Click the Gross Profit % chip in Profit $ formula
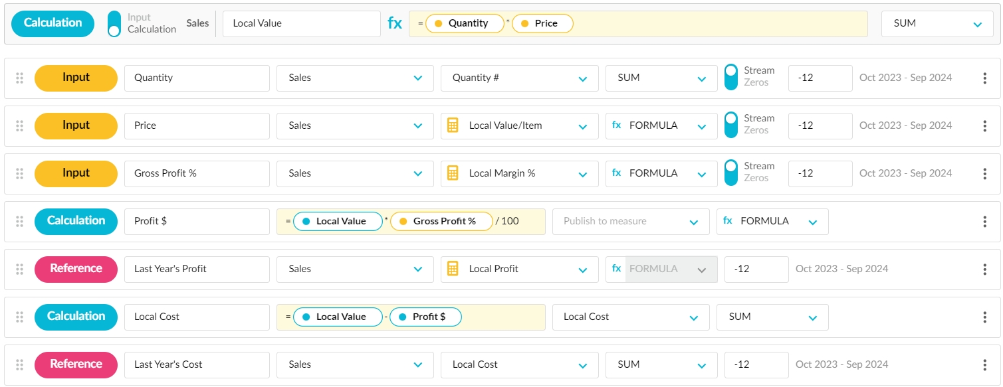This screenshot has height=387, width=1003. (x=442, y=221)
